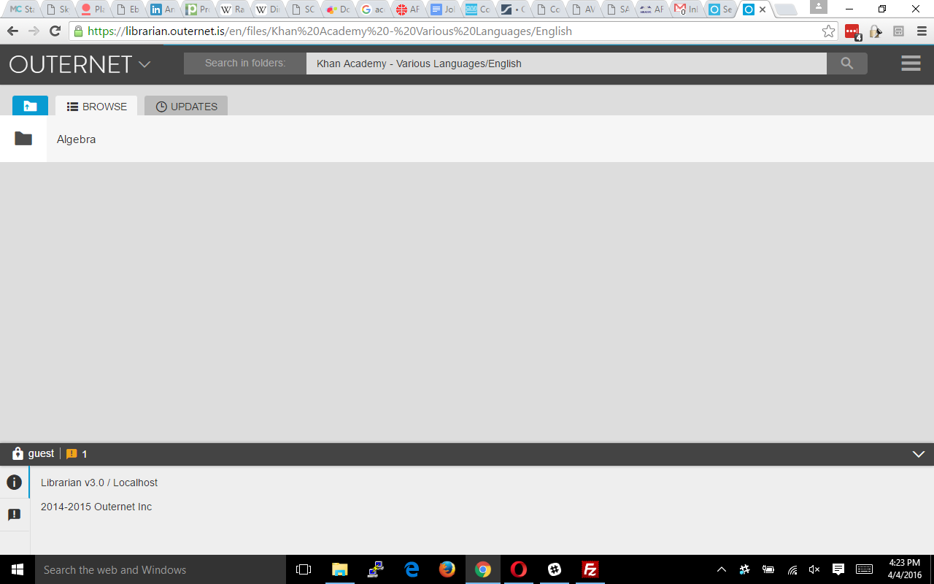Show hidden system tray icons

click(722, 569)
